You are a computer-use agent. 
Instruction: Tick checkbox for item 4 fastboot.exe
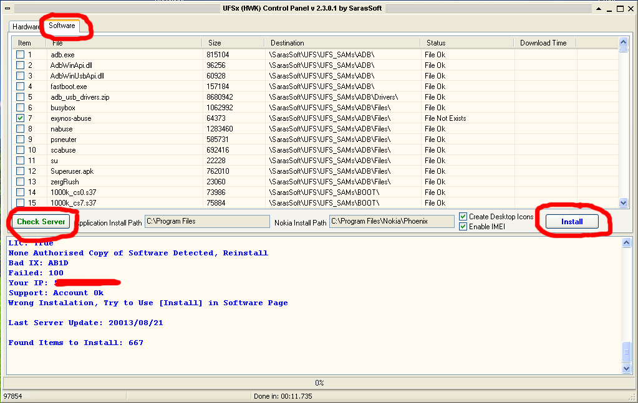21,86
